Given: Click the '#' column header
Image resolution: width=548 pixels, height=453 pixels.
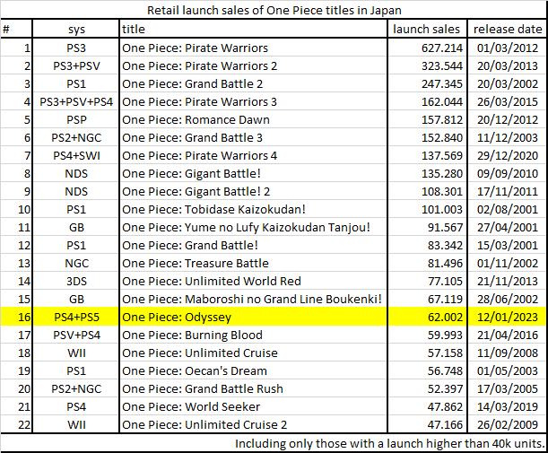Looking at the screenshot, I should coord(6,30).
